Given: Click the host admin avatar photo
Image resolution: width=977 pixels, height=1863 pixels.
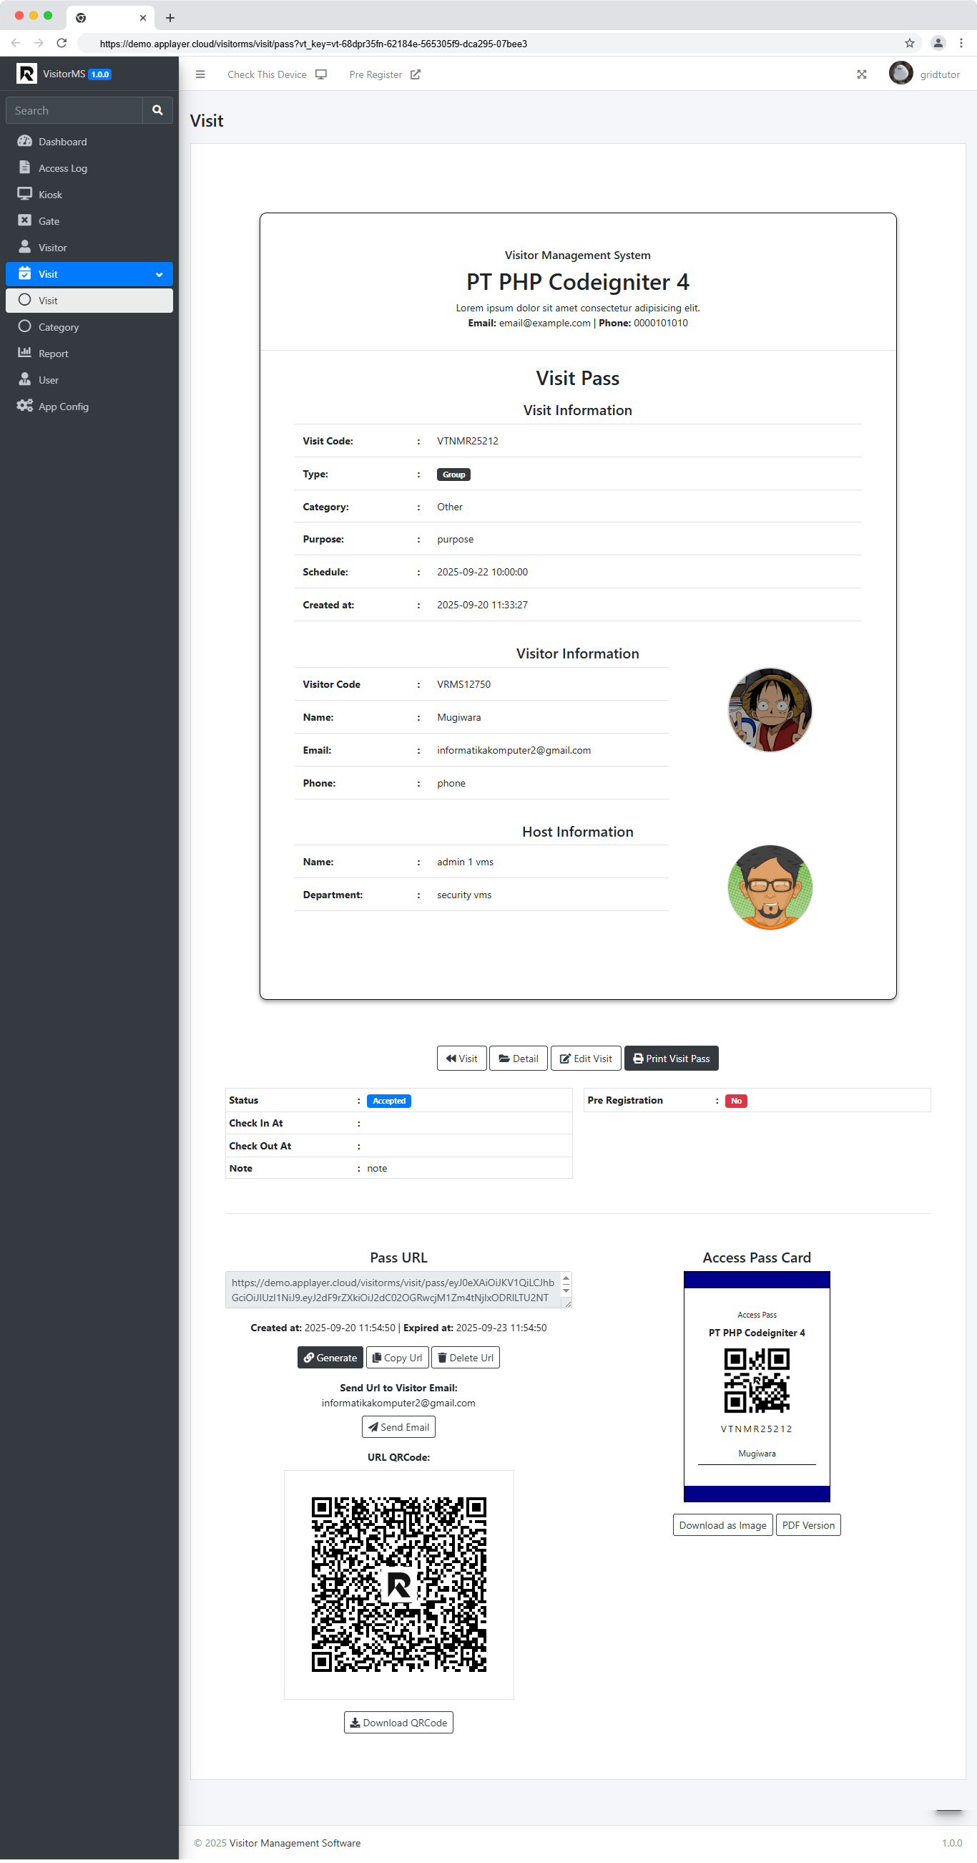Looking at the screenshot, I should pos(770,888).
